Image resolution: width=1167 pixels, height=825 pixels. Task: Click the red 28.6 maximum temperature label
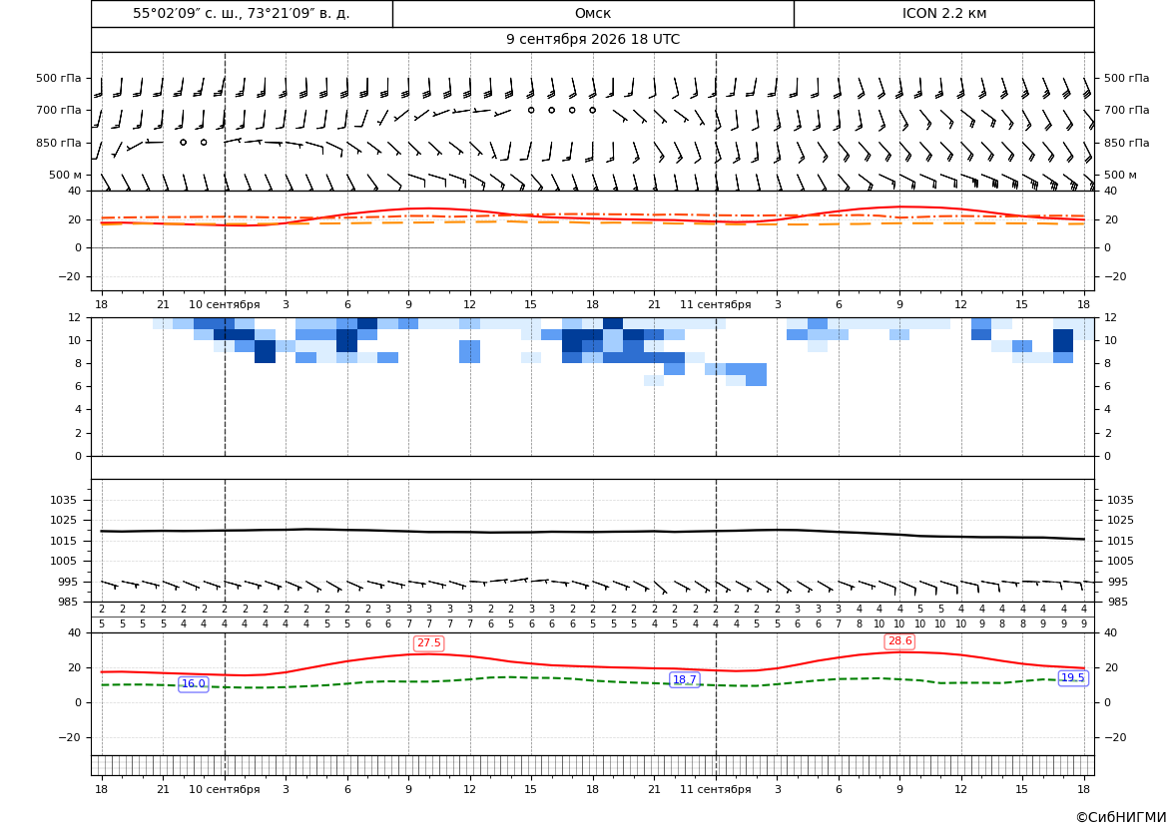click(899, 640)
